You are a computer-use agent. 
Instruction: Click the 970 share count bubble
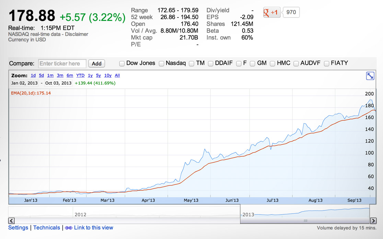291,12
